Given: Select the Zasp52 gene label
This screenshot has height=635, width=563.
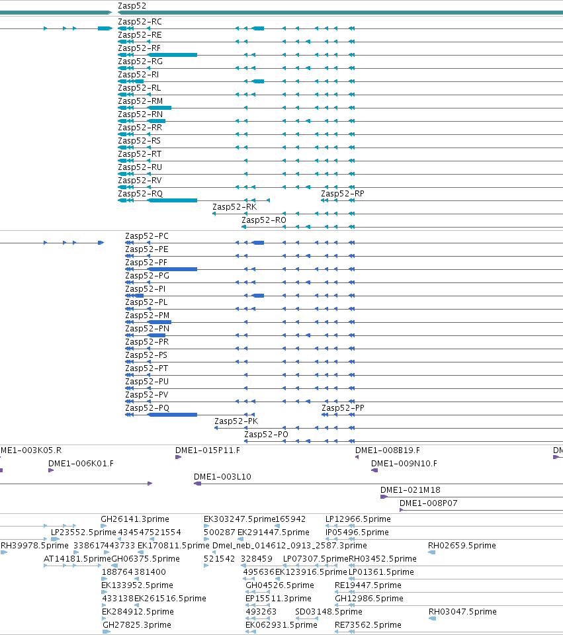Looking at the screenshot, I should pos(132,6).
